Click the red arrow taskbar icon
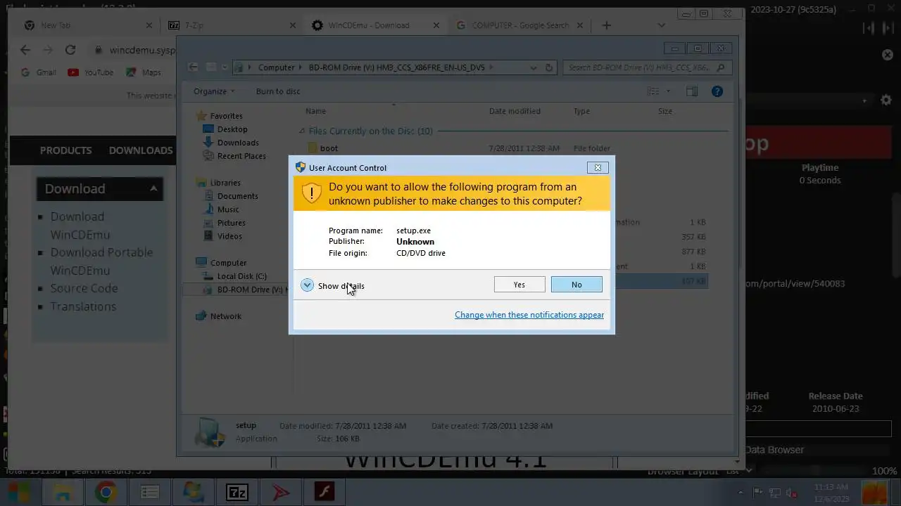 281,492
